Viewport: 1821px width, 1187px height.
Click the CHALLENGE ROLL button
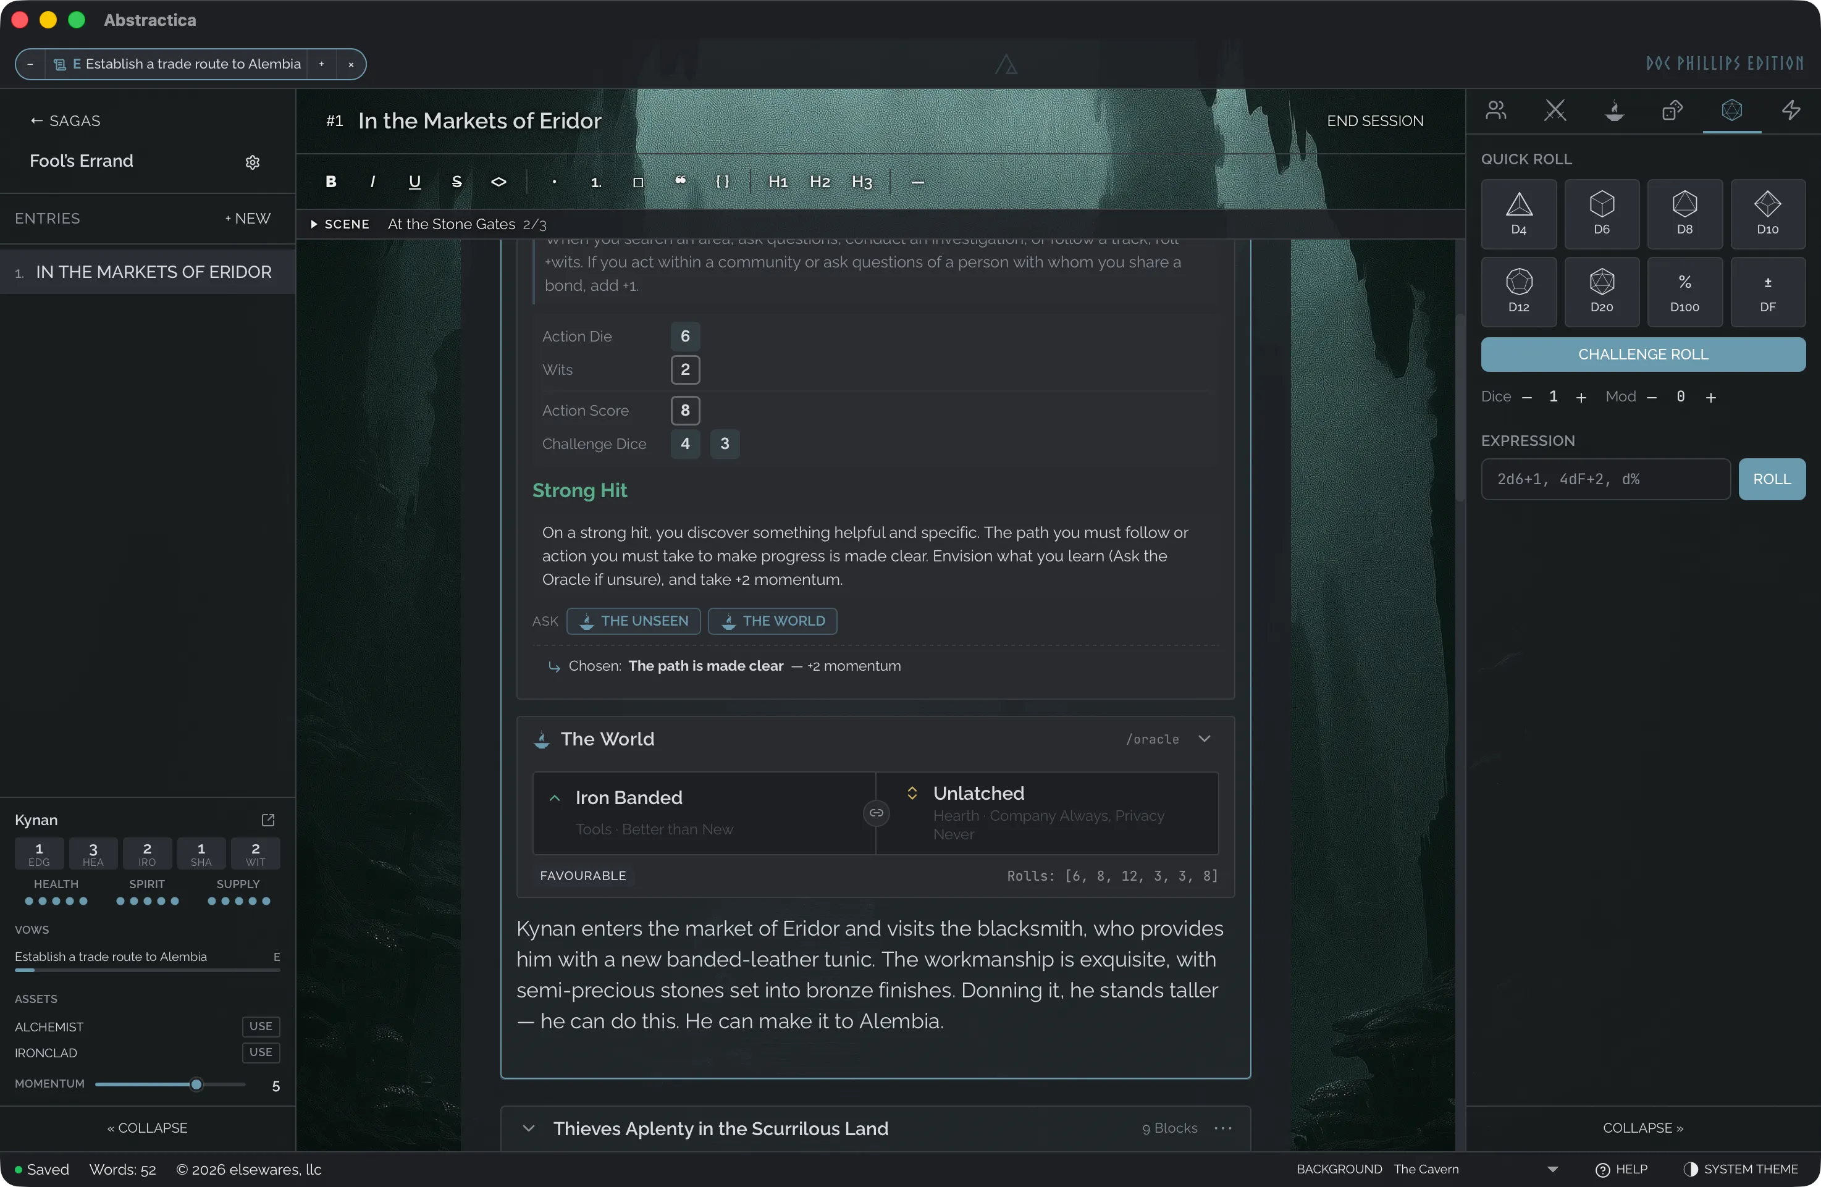[1644, 354]
